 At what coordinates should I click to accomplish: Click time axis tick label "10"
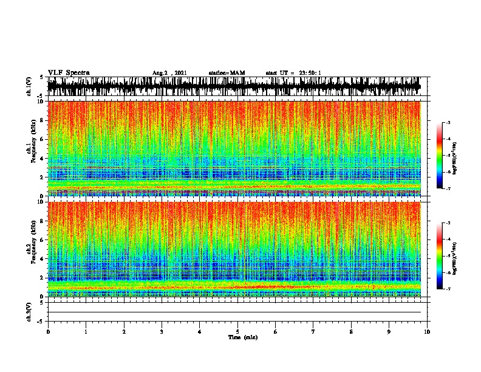coord(427,332)
